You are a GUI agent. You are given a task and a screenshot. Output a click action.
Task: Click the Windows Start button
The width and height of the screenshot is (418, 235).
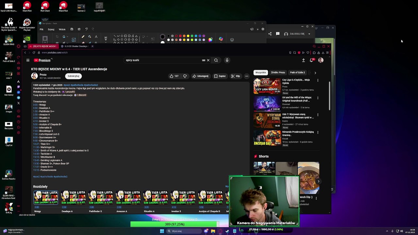162,231
